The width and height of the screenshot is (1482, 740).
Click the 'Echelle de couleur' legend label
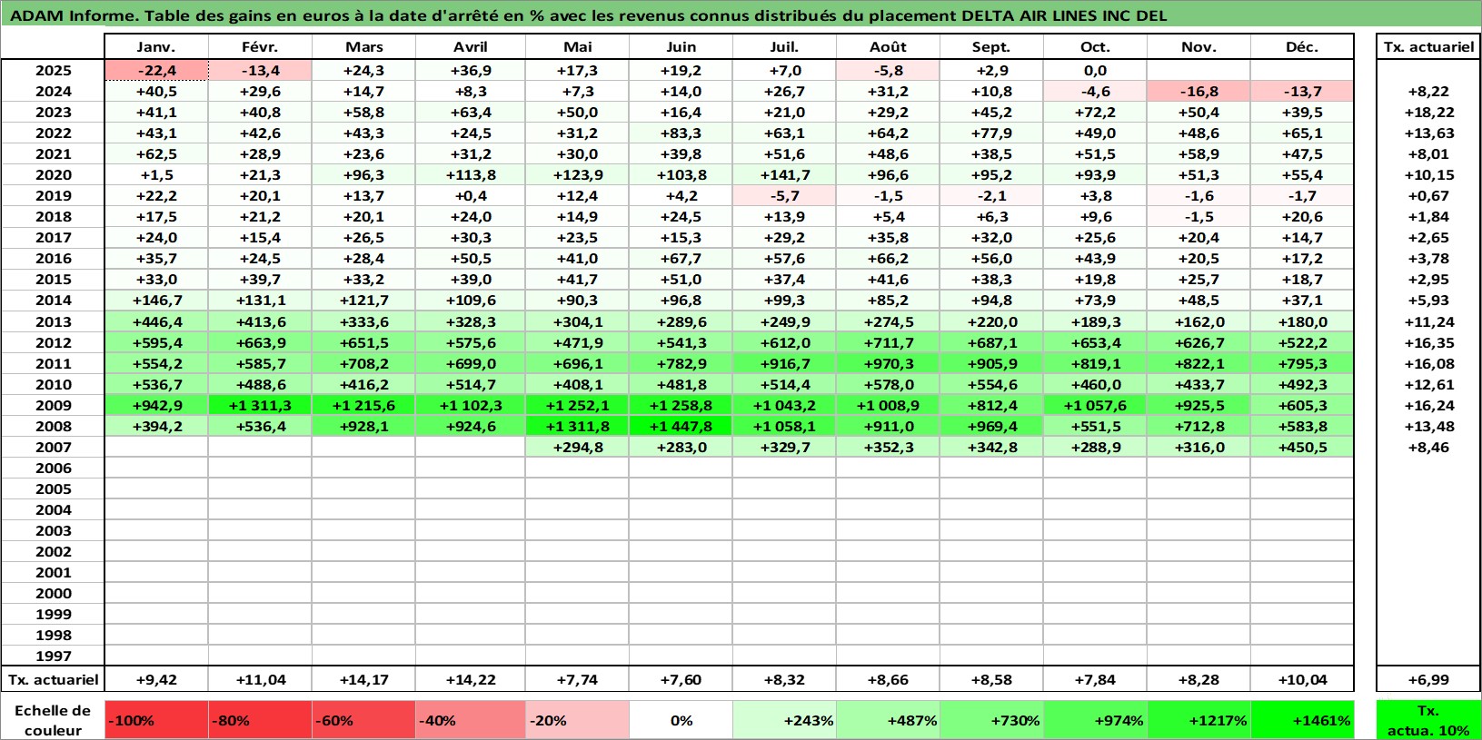(53, 720)
